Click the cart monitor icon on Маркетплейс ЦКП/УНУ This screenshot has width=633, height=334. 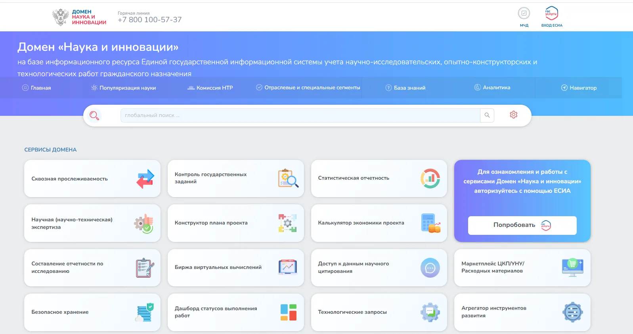tap(573, 267)
